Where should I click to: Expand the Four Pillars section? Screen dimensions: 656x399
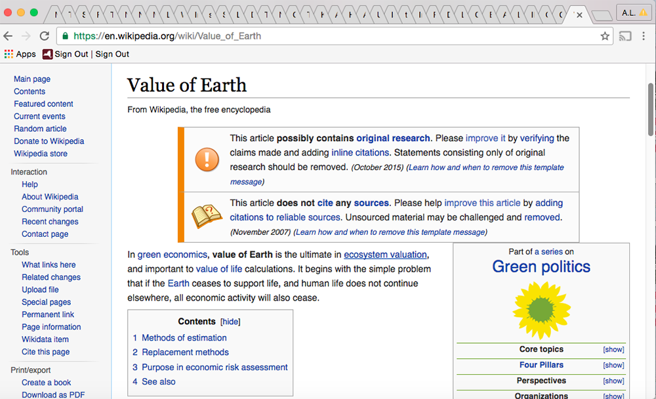[x=613, y=365]
